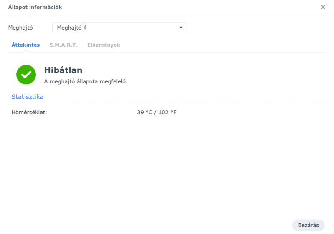Go to the Előzmények tab
The width and height of the screenshot is (334, 234).
coord(104,45)
